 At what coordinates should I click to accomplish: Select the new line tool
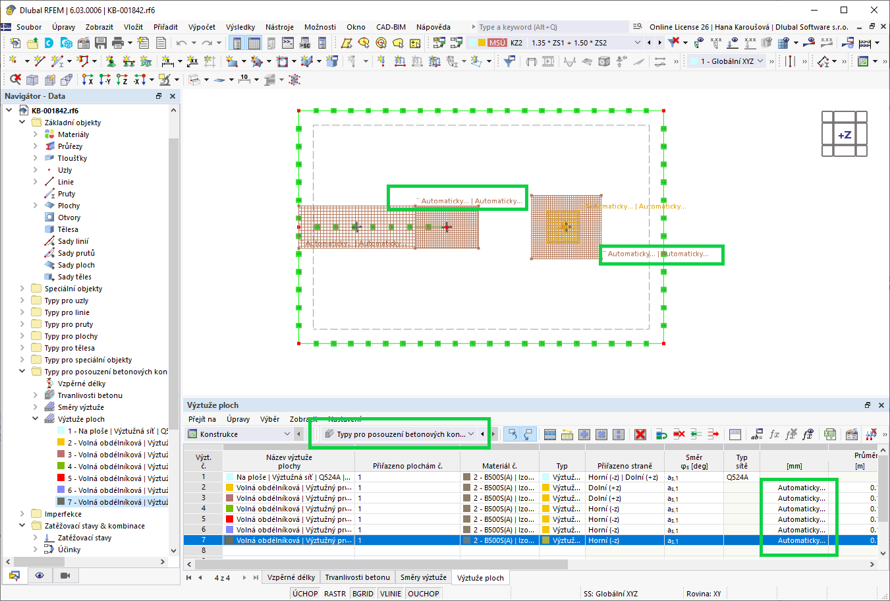[x=40, y=61]
